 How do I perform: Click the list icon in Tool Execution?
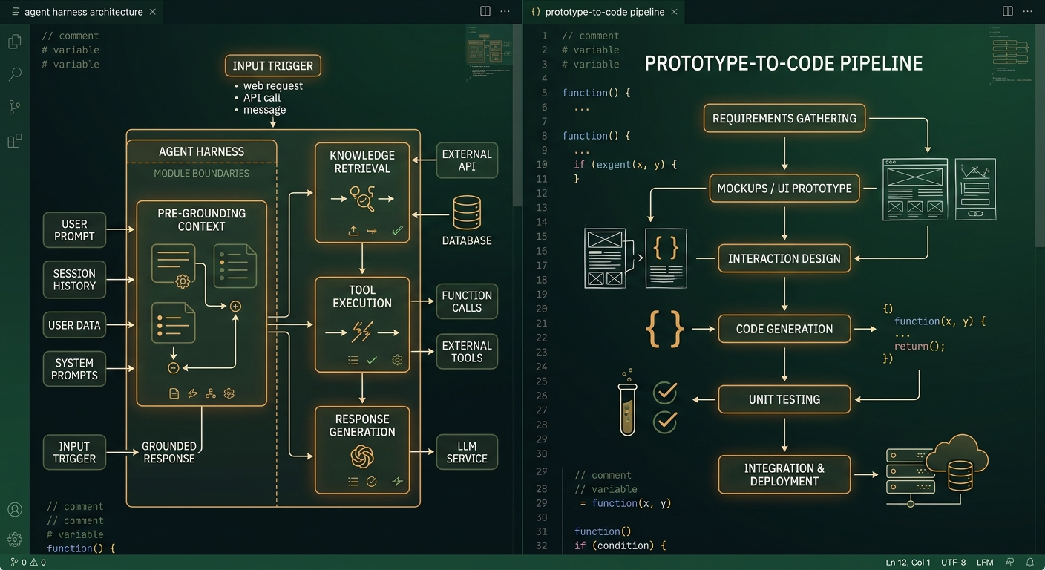coord(353,360)
